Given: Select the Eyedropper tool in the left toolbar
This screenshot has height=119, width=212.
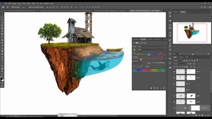Looking at the screenshot, I should pyautogui.click(x=2, y=31).
